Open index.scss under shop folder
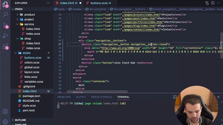223x125 pixels. click(x=33, y=48)
